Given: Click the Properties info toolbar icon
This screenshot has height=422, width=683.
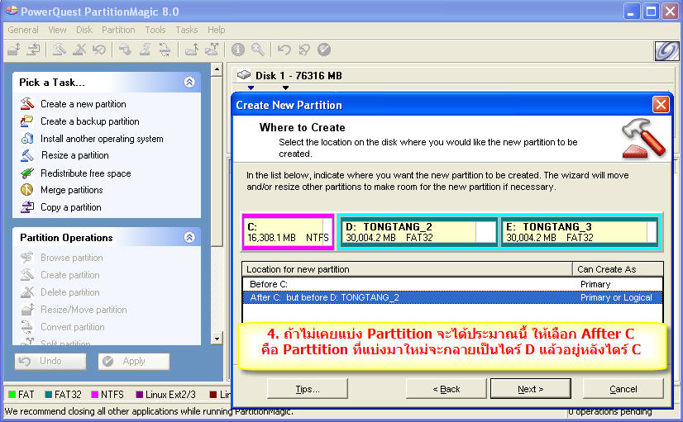Looking at the screenshot, I should tap(238, 50).
